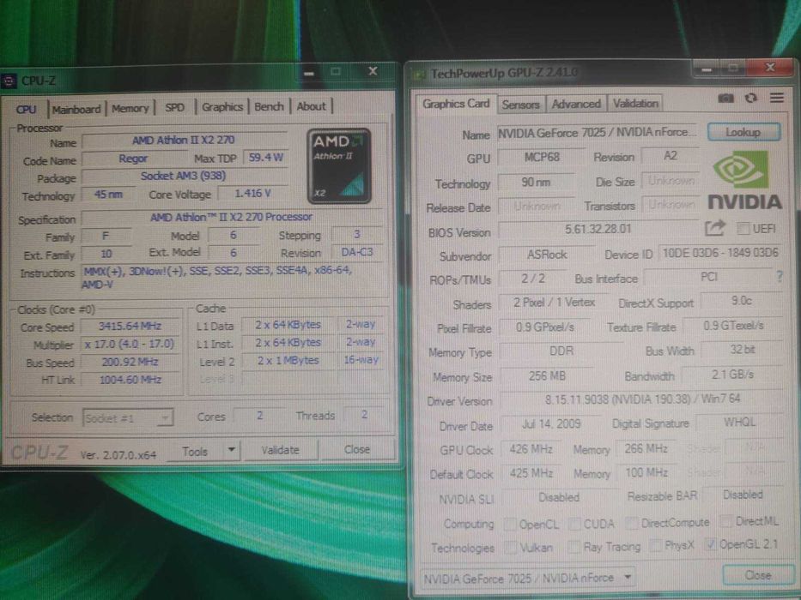Open the GPU selector dropdown in GPU-Z
Viewport: 801px width, 600px height.
pyautogui.click(x=528, y=578)
